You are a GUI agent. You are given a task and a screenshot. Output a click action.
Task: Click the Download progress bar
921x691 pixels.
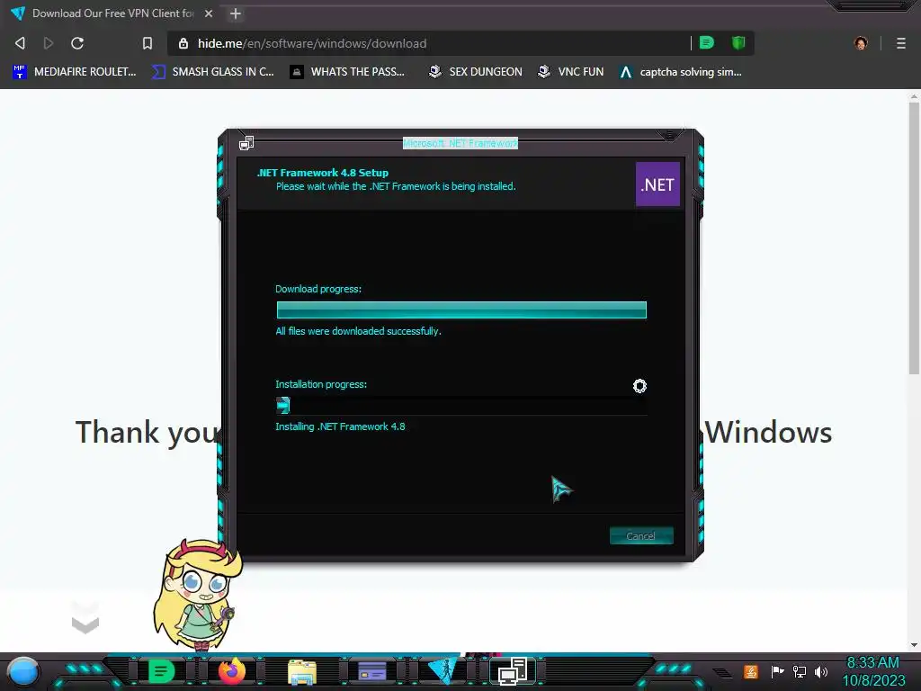click(461, 310)
